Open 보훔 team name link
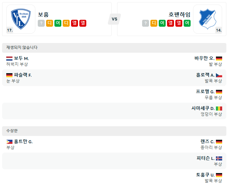The height and width of the screenshot is (189, 227). point(43,14)
